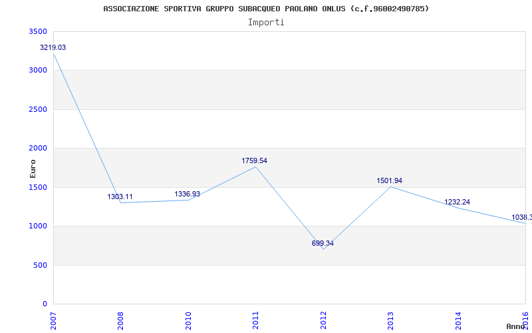Click the Importi subtitle
This screenshot has height=333, width=532.
(266, 23)
